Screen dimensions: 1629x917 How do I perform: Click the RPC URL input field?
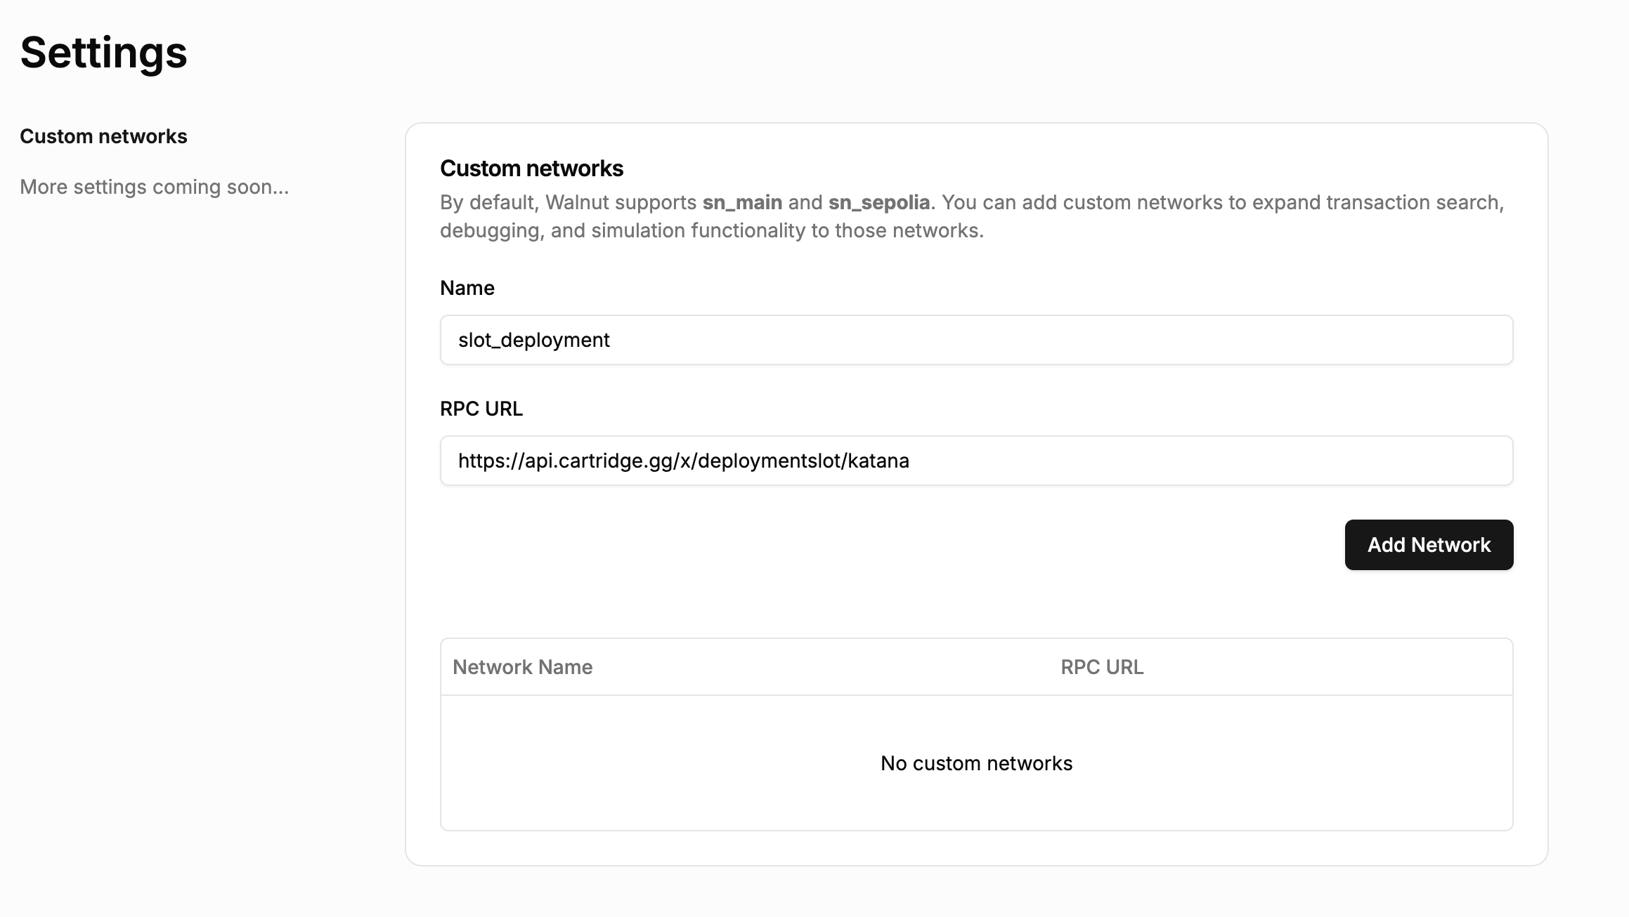pyautogui.click(x=975, y=461)
